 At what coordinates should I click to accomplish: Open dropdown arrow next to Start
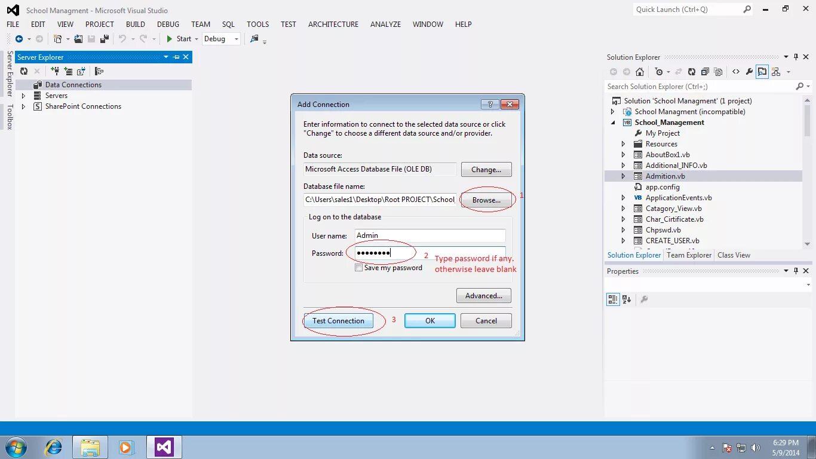(196, 39)
